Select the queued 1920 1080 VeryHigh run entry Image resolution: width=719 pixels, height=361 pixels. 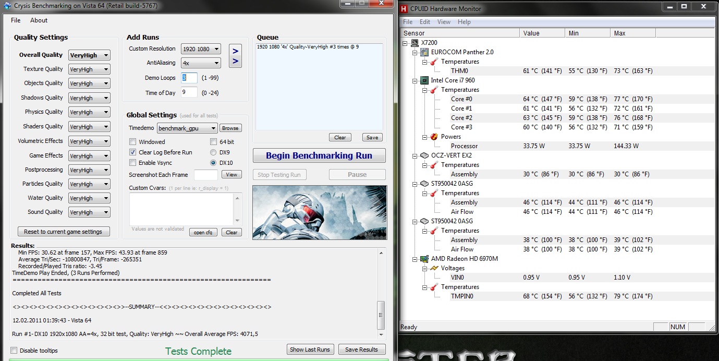[x=308, y=47]
